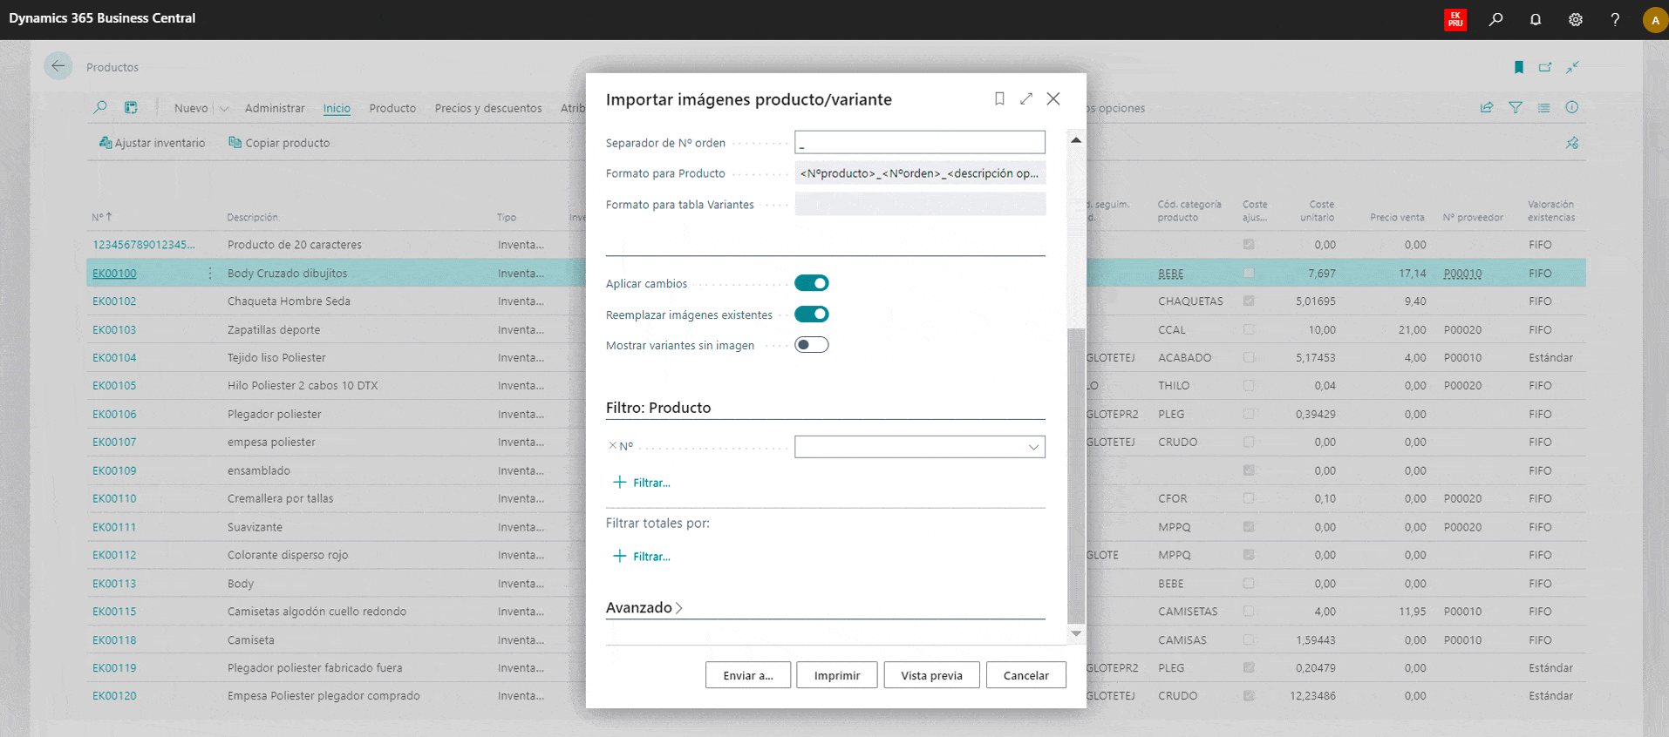Open the notifications bell

pyautogui.click(x=1536, y=19)
